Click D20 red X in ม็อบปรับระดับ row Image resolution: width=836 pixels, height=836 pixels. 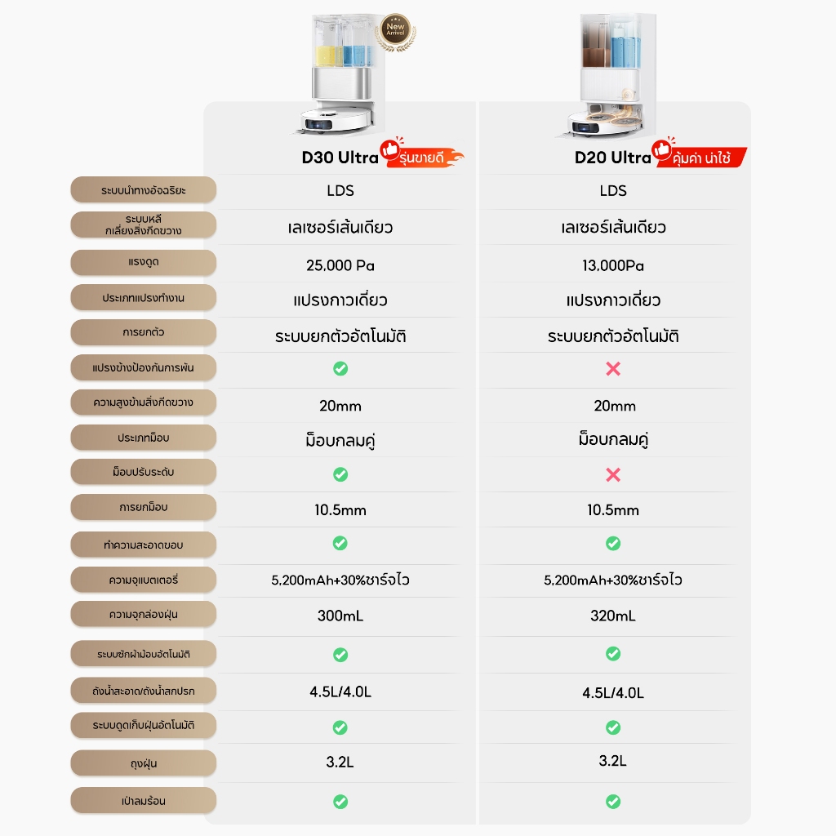pyautogui.click(x=613, y=475)
